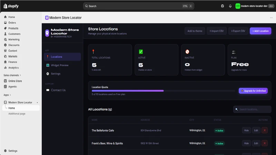Open Additional page in sidebar

17,114
